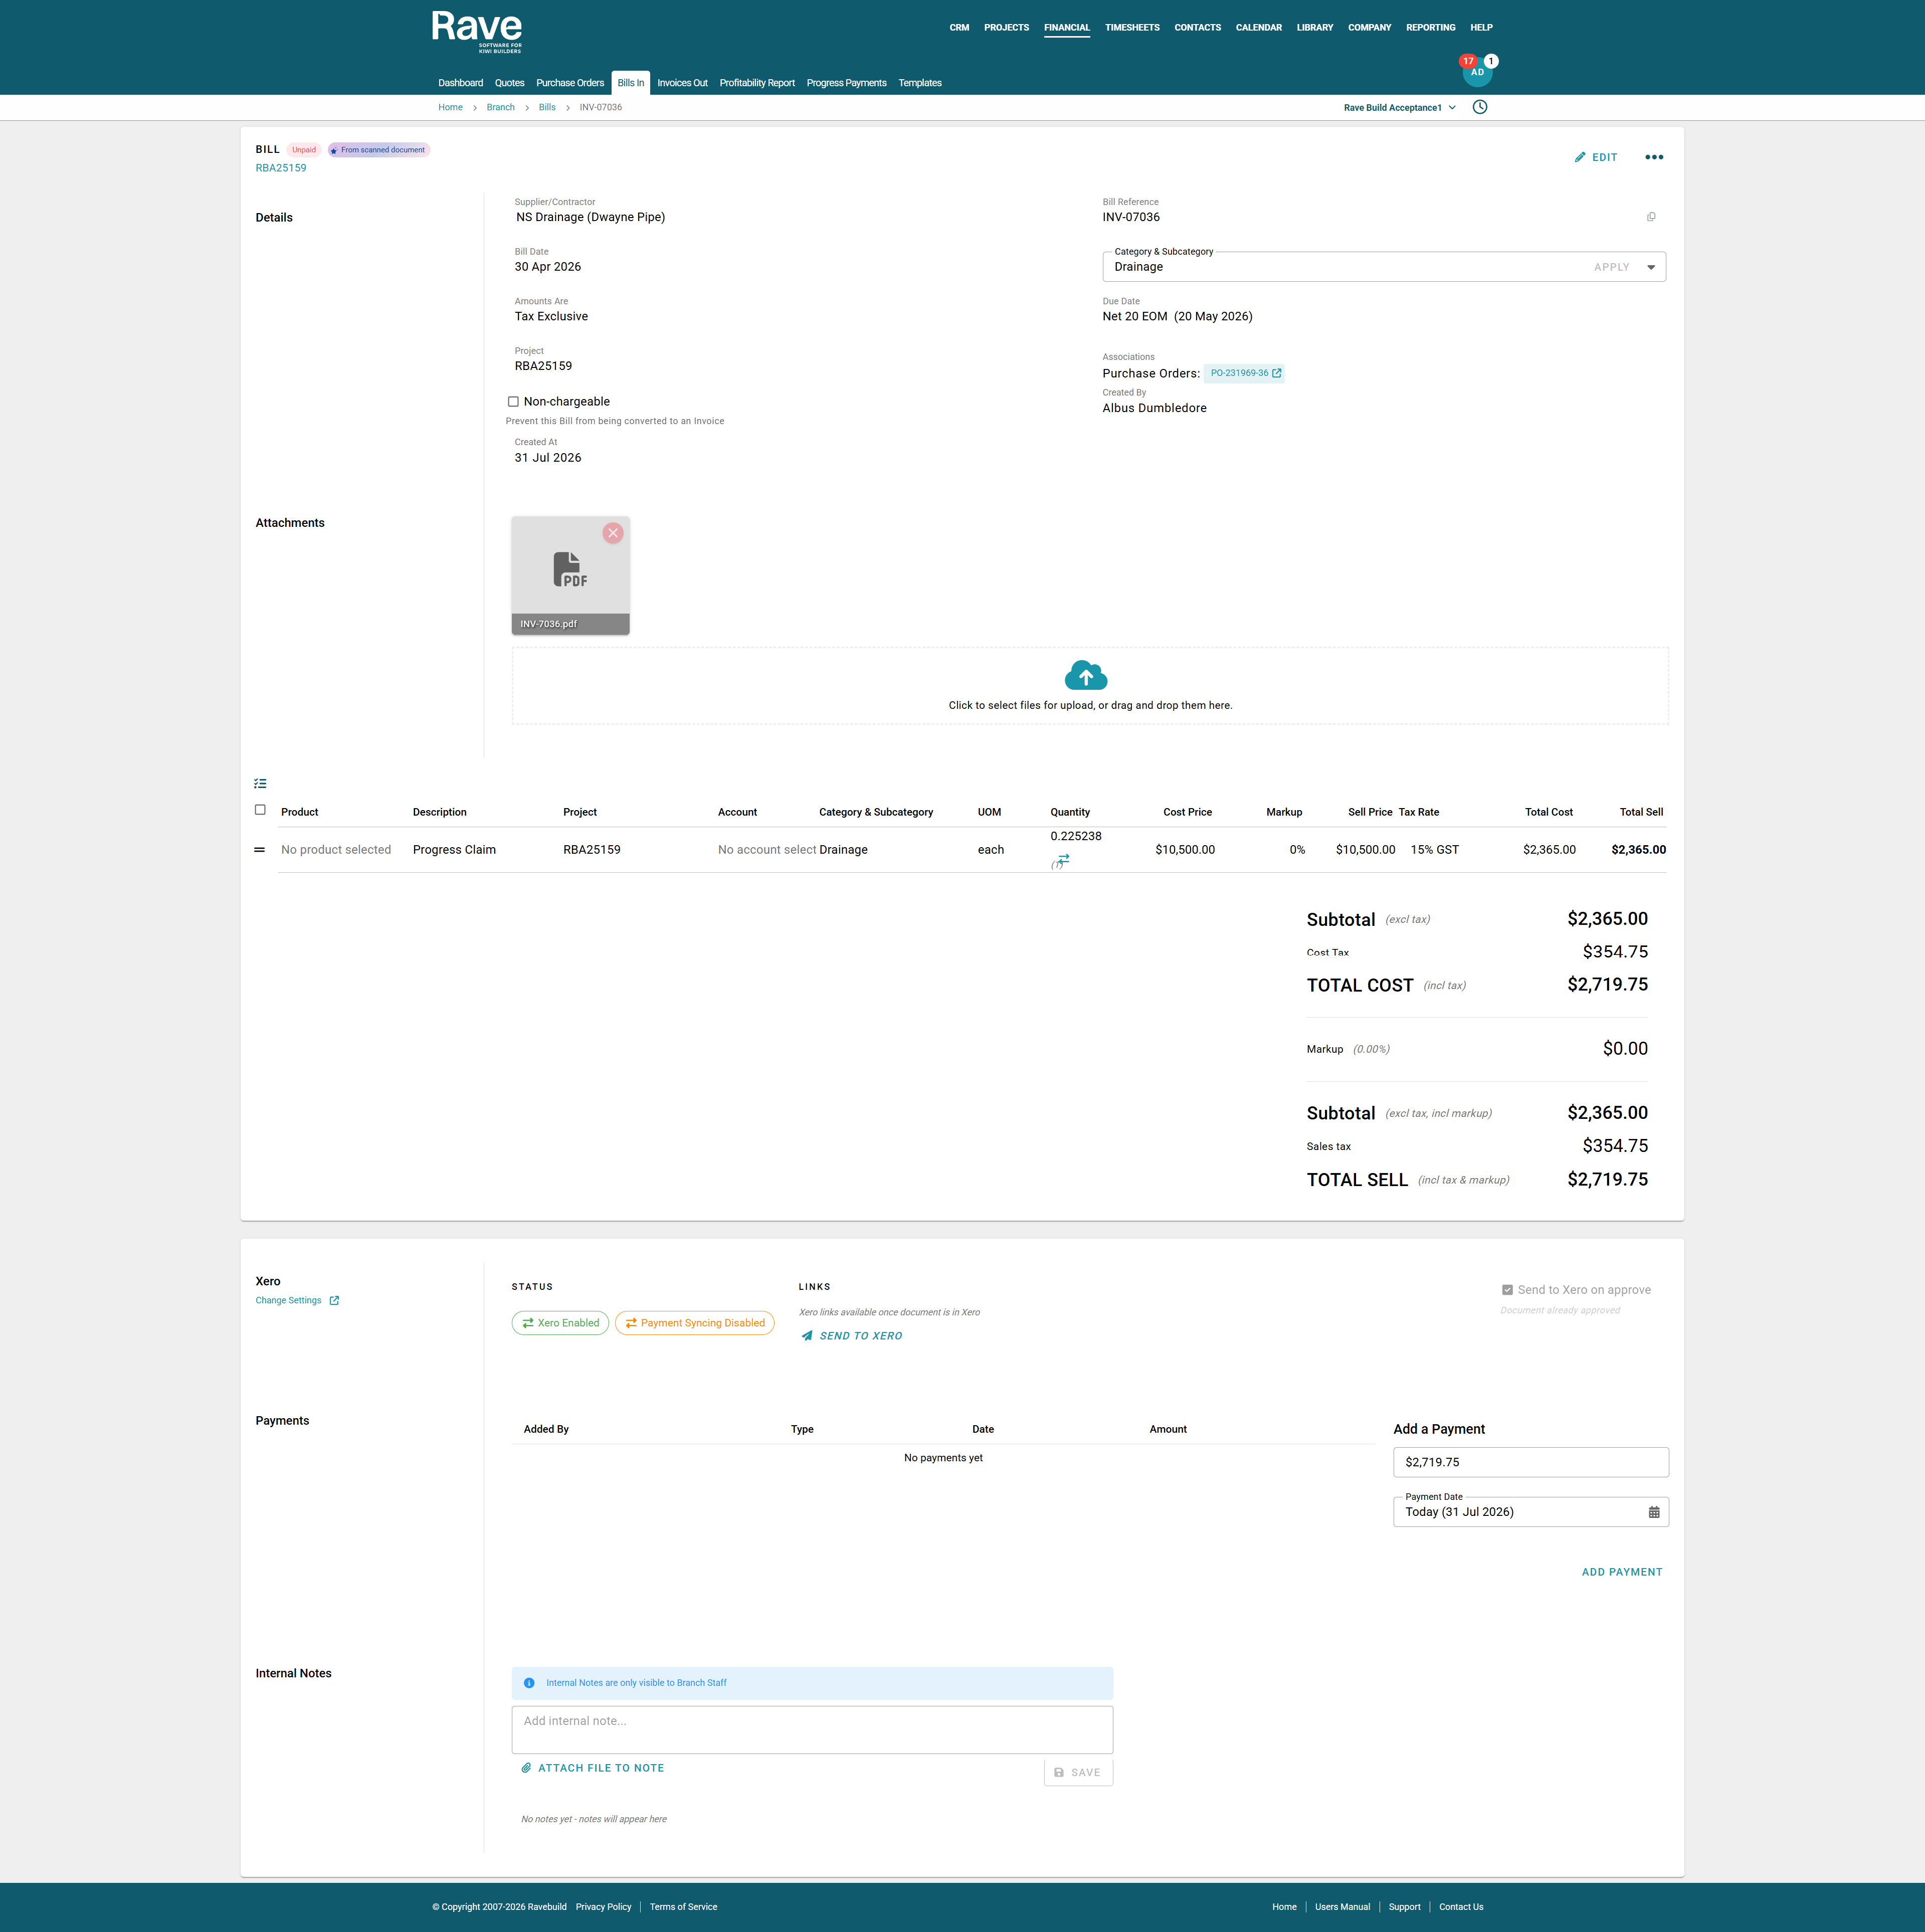Open Xero Change Settings external icon
The height and width of the screenshot is (1932, 1925).
click(334, 1301)
